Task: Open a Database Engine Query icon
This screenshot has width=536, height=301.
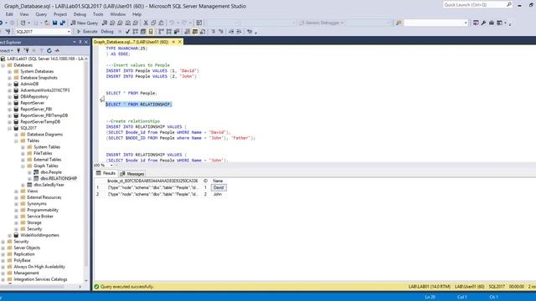Action: pos(104,23)
